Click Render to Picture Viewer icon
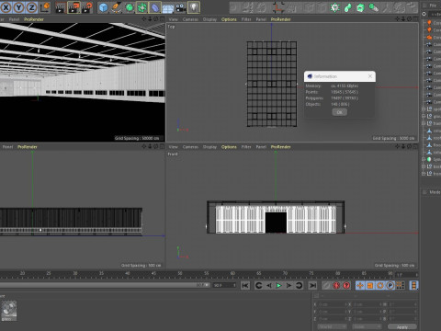The image size is (441, 331). 73,7
